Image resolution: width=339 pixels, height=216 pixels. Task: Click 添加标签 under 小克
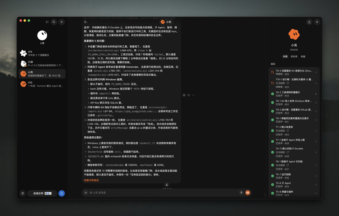pos(294,50)
